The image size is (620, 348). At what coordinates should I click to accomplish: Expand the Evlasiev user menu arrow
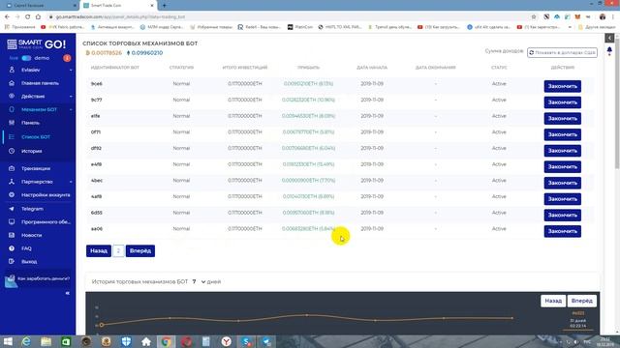71,71
